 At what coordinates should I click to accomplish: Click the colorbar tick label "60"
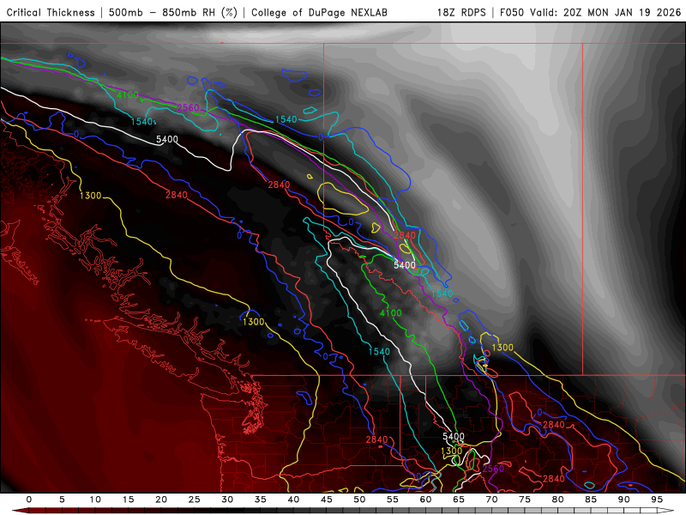(x=425, y=500)
